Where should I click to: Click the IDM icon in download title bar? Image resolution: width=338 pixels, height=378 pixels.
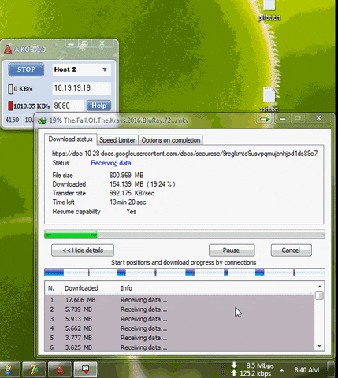tap(42, 120)
